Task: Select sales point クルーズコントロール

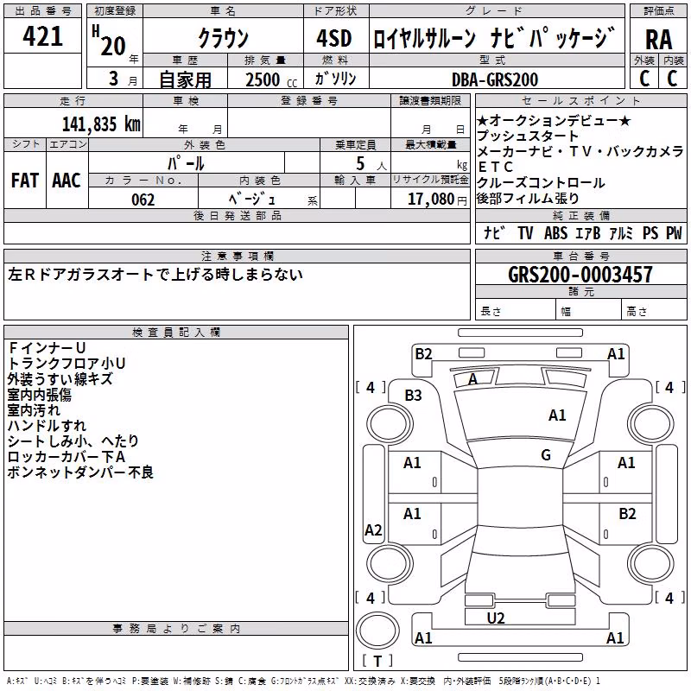Action: [541, 182]
